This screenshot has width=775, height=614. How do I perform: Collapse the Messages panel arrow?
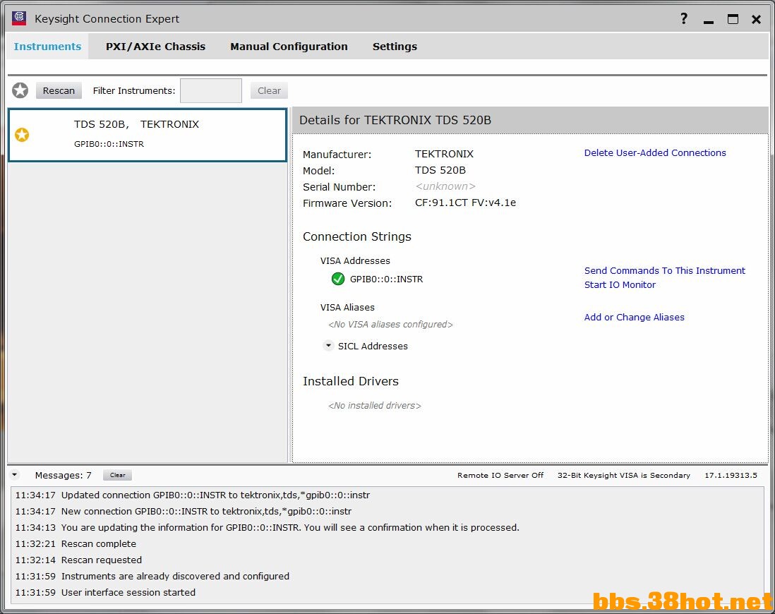15,475
